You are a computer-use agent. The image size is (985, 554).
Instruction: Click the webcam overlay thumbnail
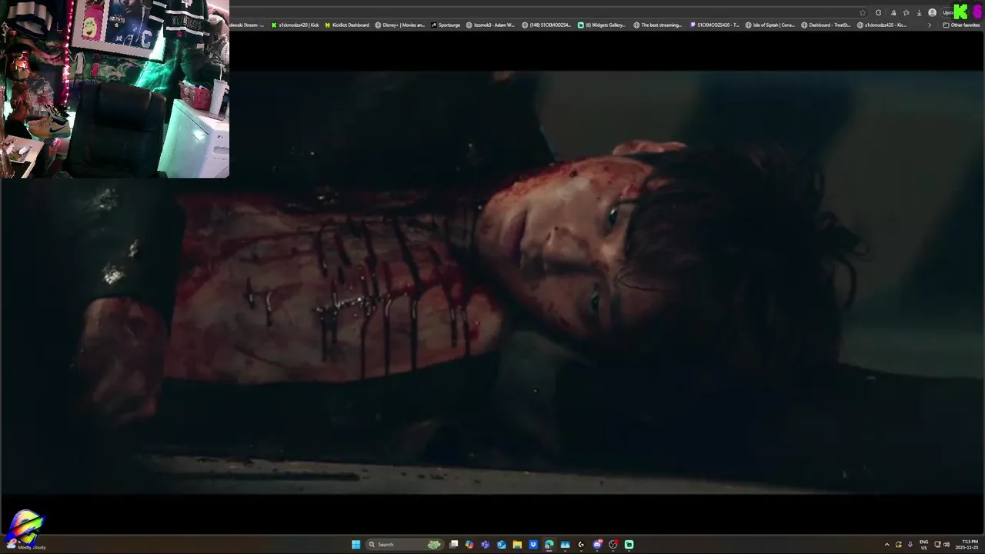[x=115, y=88]
